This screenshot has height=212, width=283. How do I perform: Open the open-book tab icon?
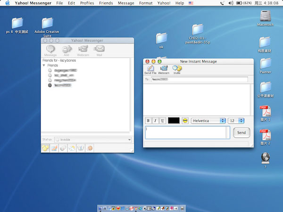81,148
